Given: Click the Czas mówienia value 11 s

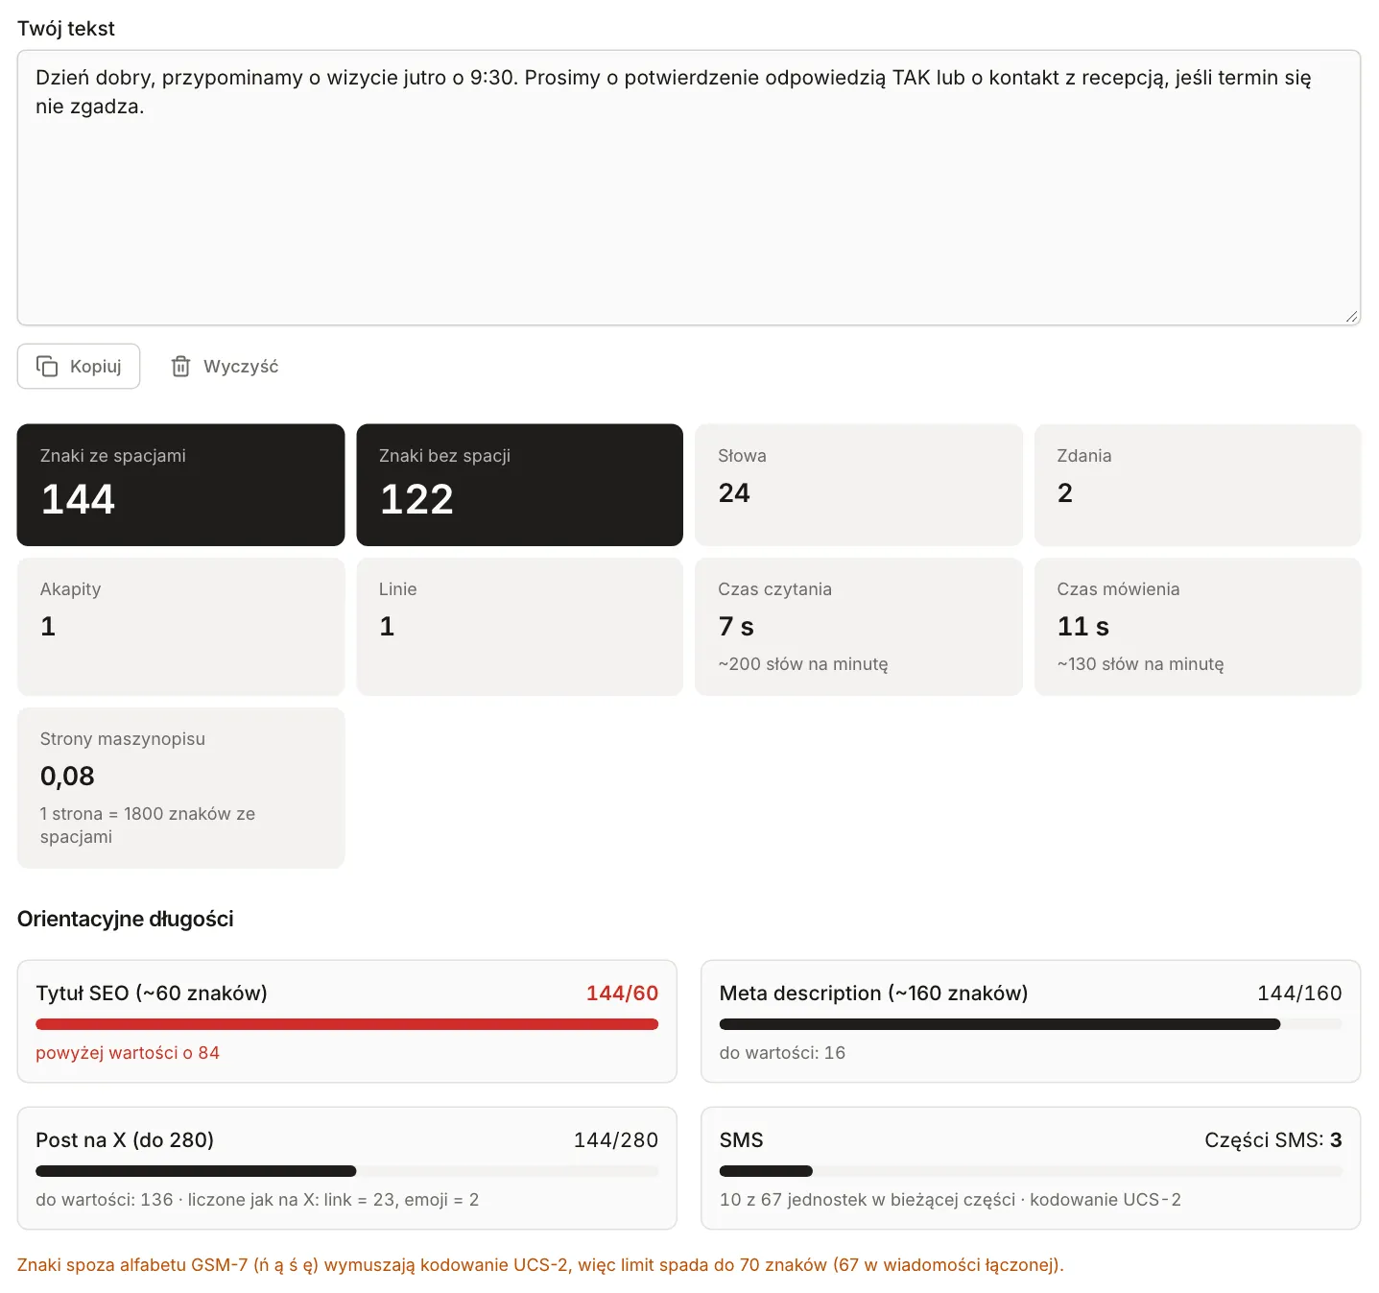Looking at the screenshot, I should pos(1082,627).
